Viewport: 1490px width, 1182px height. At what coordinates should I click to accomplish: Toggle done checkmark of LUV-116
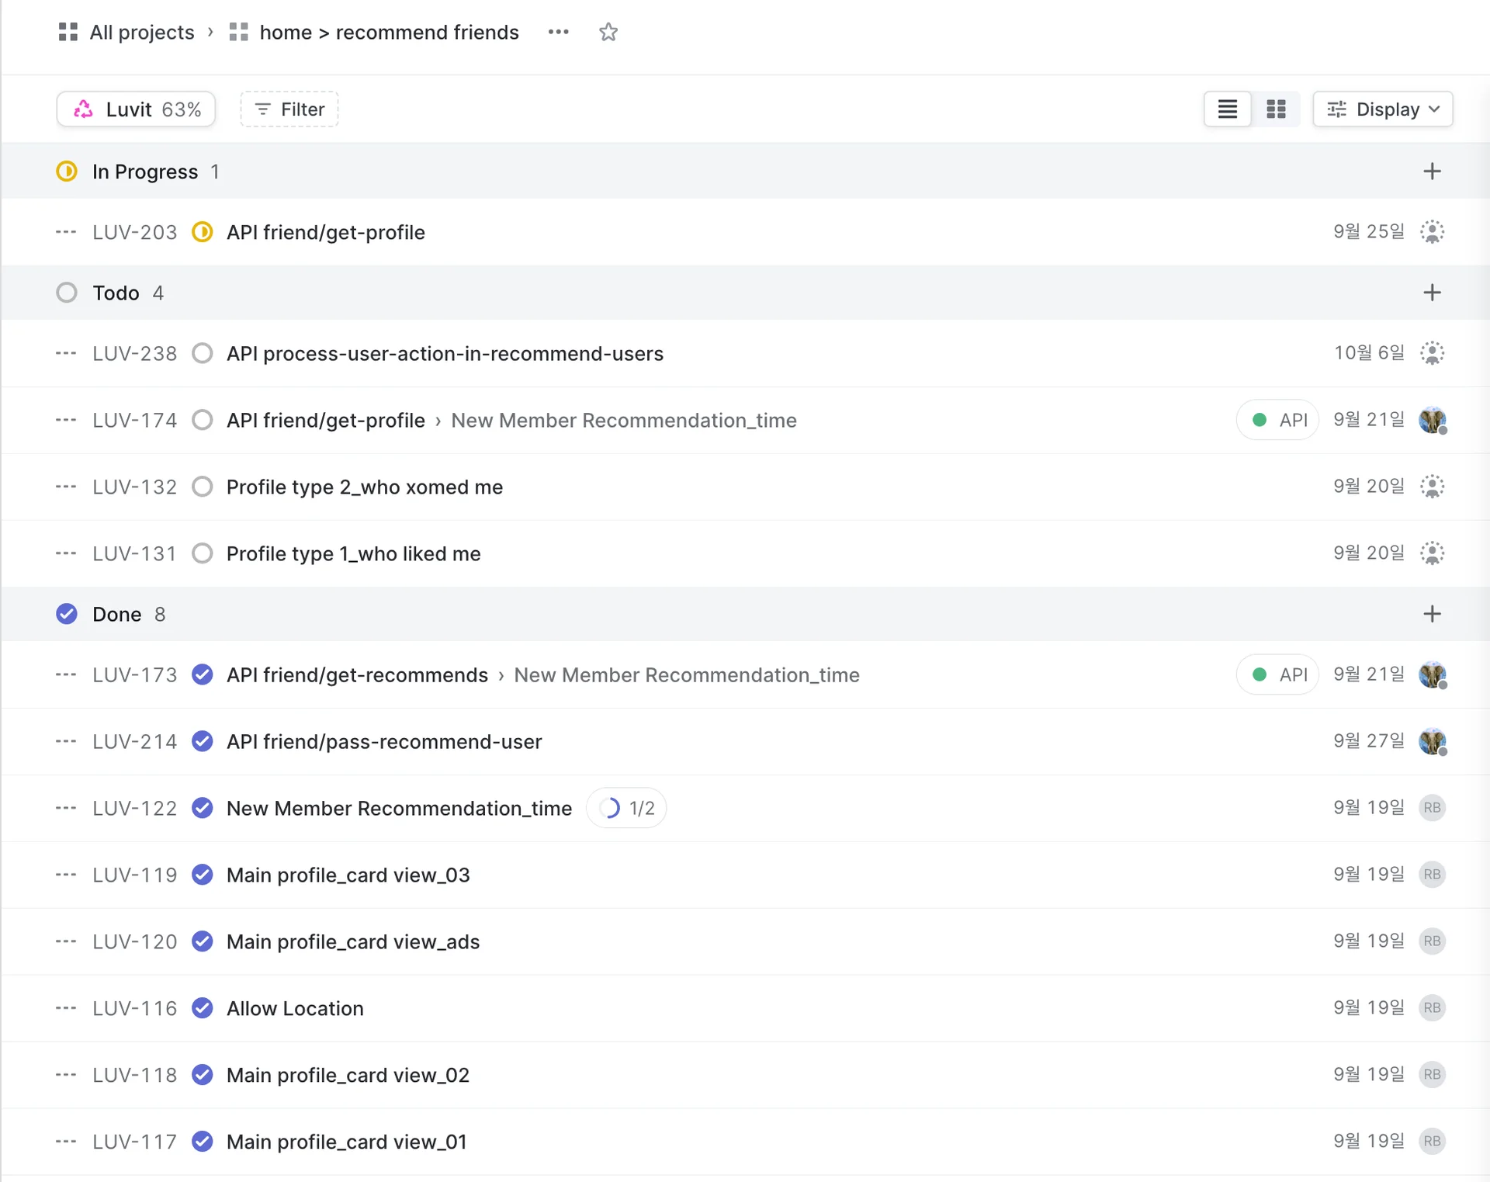click(x=203, y=1008)
